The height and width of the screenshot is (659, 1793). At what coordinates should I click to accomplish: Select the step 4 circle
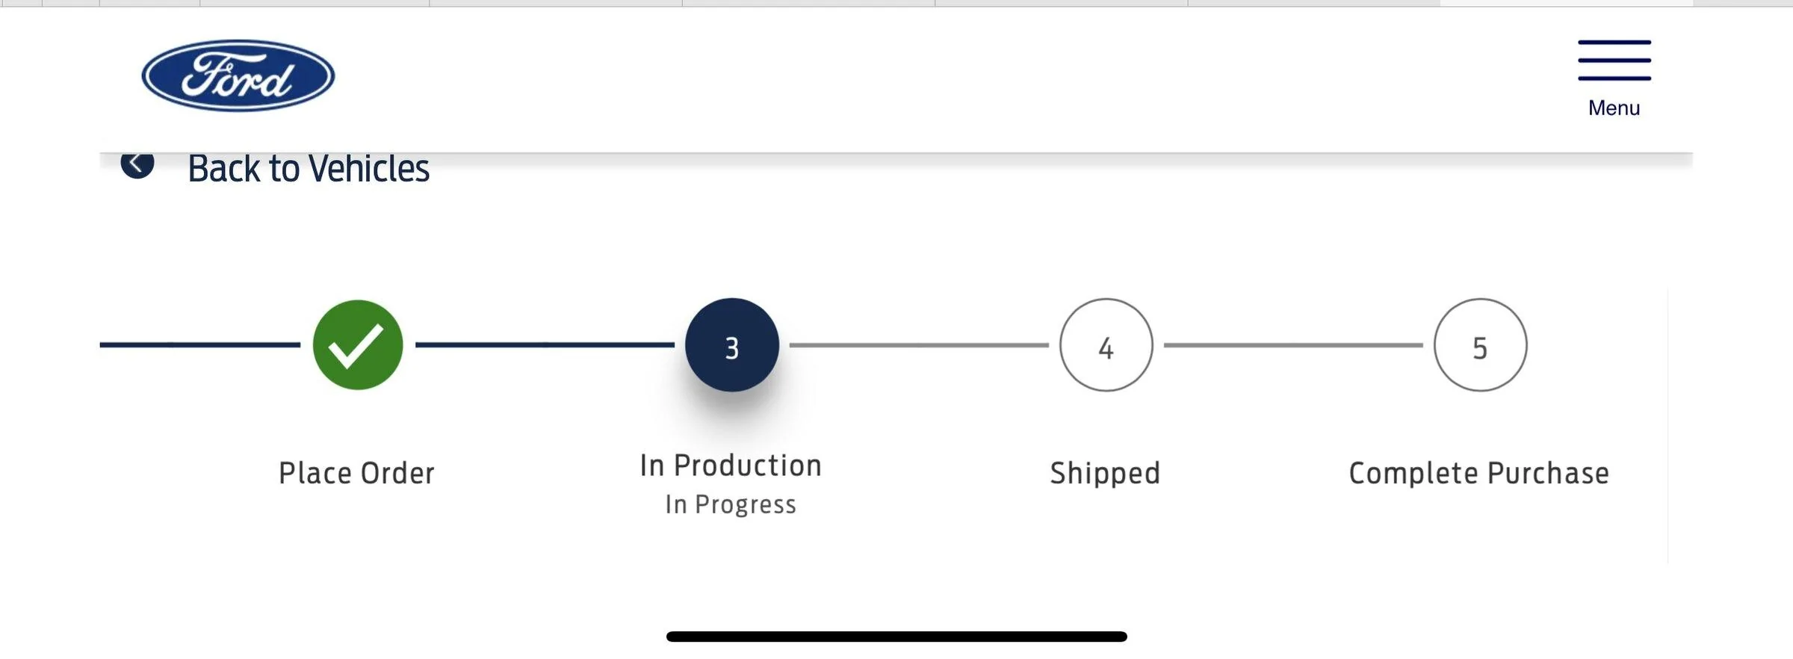(x=1106, y=345)
